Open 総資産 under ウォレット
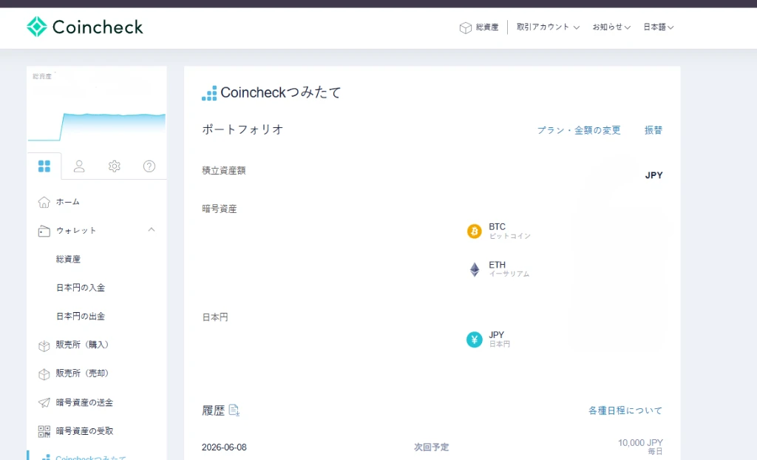This screenshot has height=460, width=757. [68, 259]
